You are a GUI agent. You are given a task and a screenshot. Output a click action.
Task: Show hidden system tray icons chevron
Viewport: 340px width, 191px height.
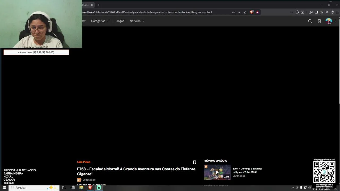(293, 188)
